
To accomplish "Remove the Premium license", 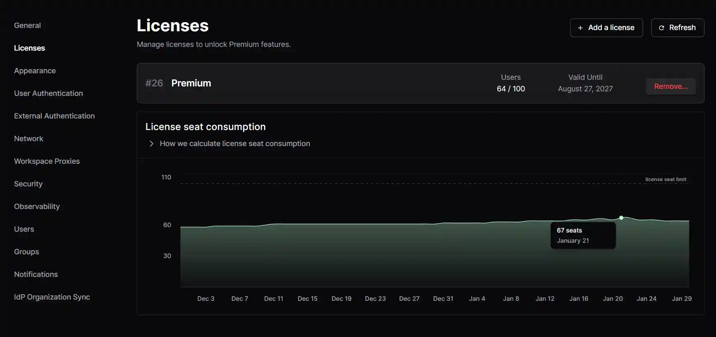I will (670, 86).
